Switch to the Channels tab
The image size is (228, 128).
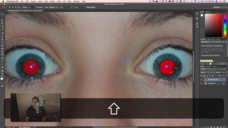tap(209, 66)
